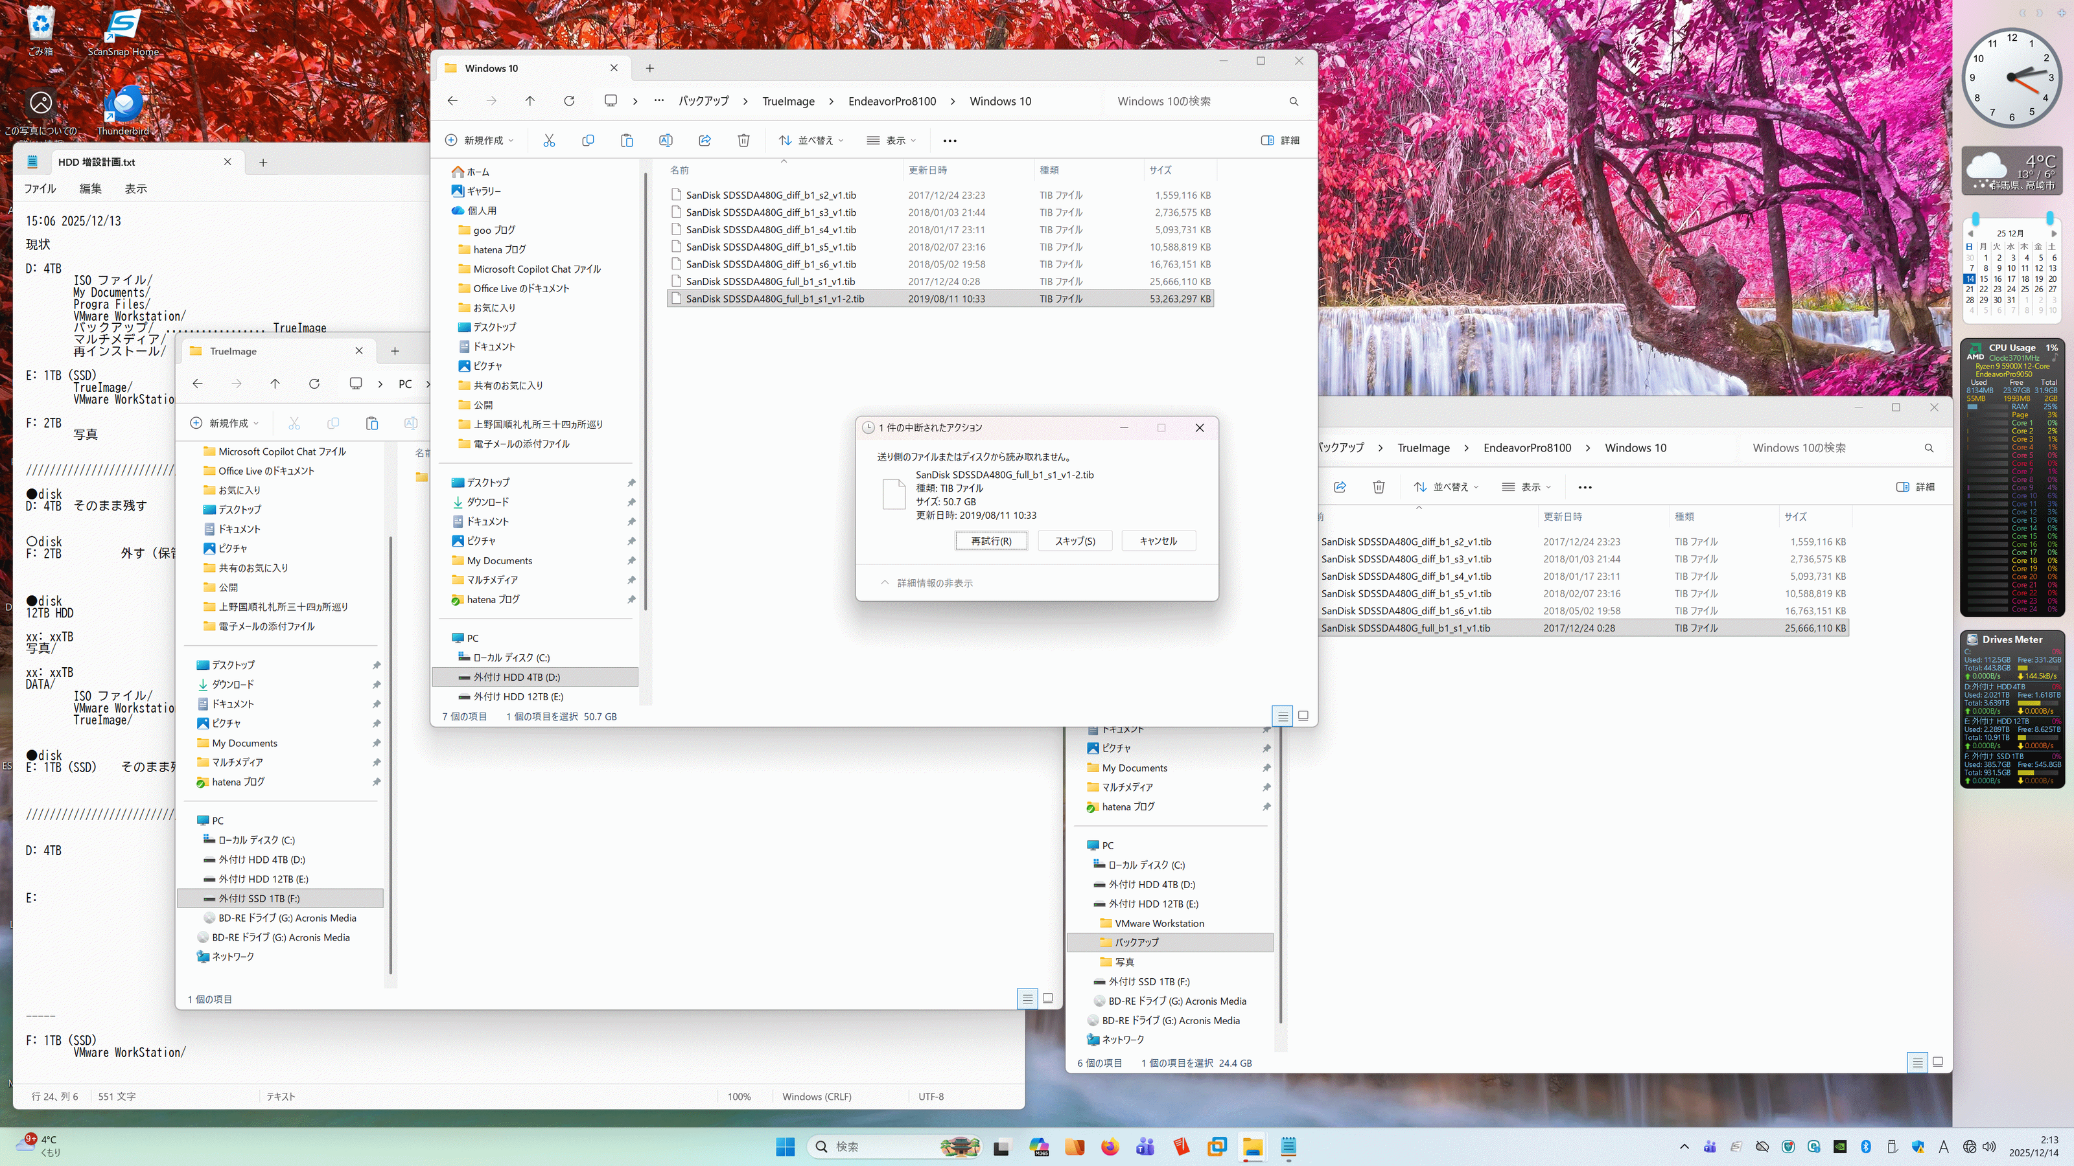Image resolution: width=2074 pixels, height=1166 pixels.
Task: Click the share icon in the main Explorer toolbar
Action: pyautogui.click(x=705, y=141)
